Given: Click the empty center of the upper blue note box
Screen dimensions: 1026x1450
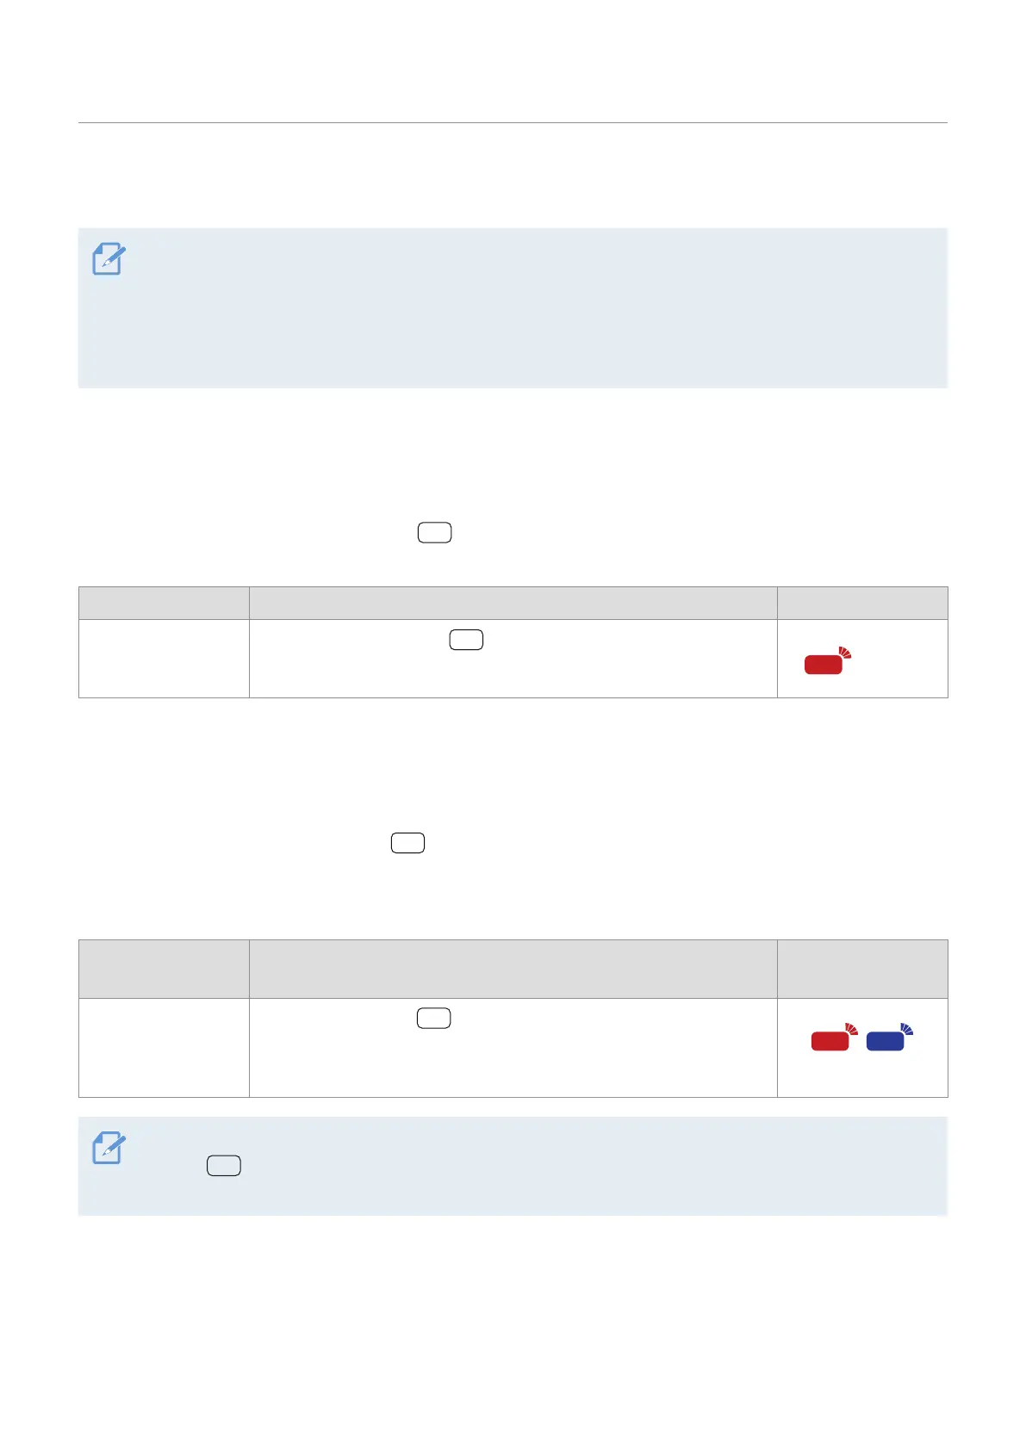Looking at the screenshot, I should coord(513,308).
